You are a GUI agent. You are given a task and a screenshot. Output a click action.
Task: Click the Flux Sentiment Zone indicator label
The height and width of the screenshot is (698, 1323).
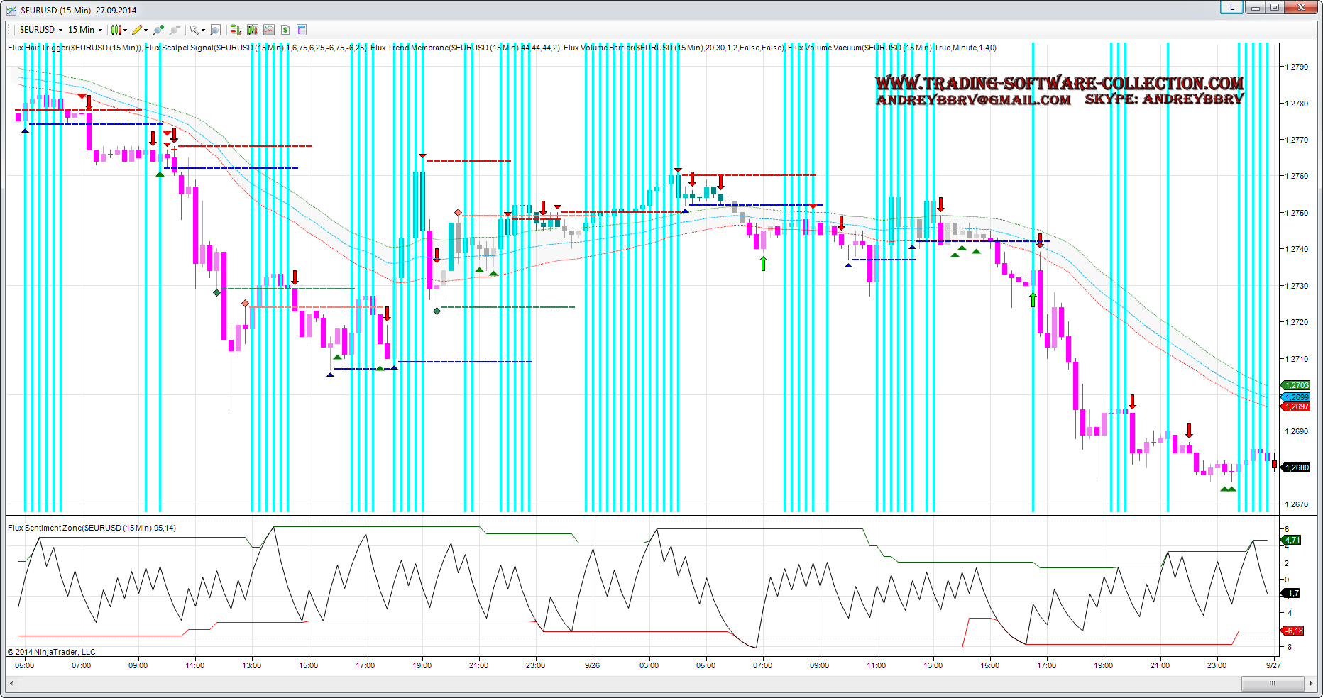pos(92,528)
